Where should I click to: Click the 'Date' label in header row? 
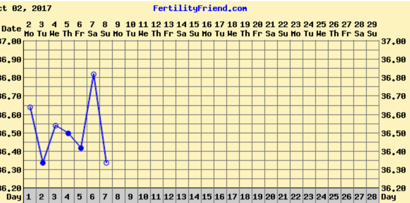pos(11,29)
